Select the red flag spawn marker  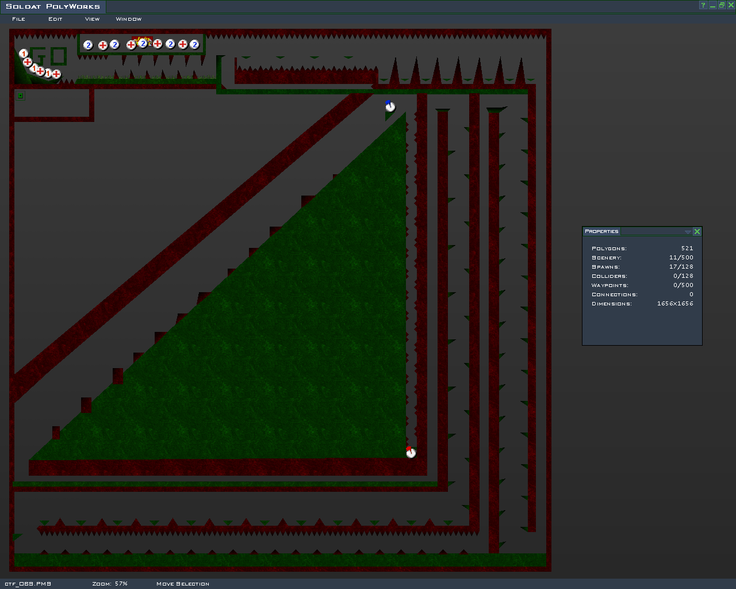point(411,453)
